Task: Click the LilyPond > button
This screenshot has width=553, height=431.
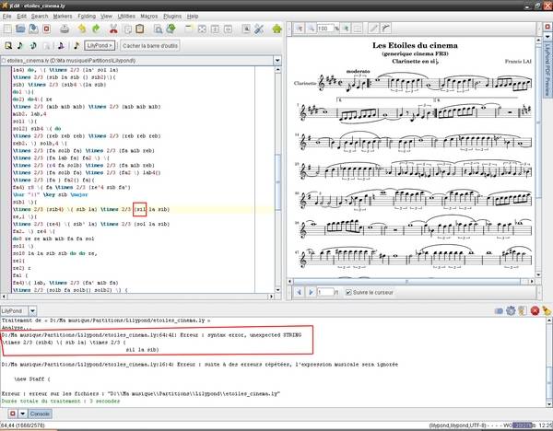Action: tap(100, 45)
